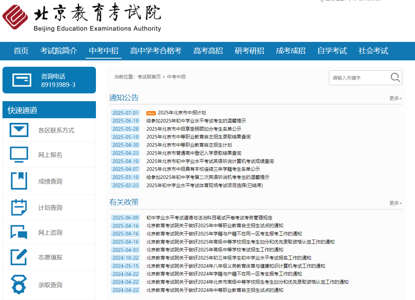This screenshot has width=415, height=300.
Task: Open the 首页 navigation menu item
Action: coord(21,51)
